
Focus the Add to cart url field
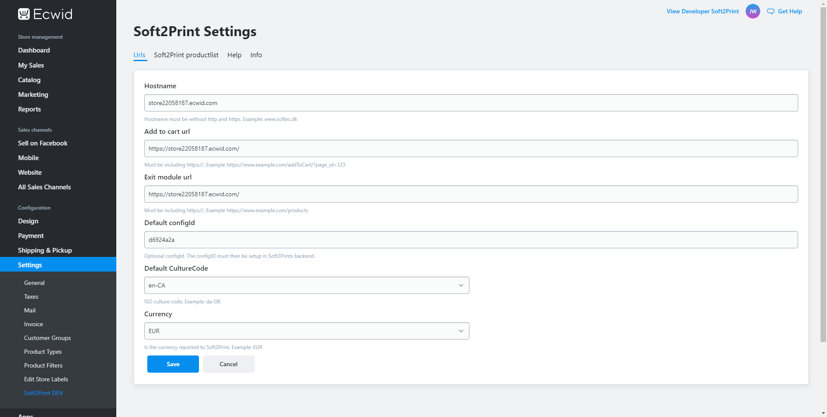pyautogui.click(x=471, y=148)
